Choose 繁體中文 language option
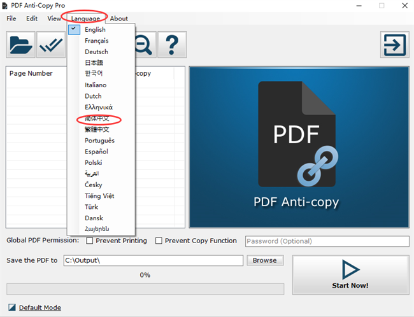The image size is (414, 317). (101, 129)
